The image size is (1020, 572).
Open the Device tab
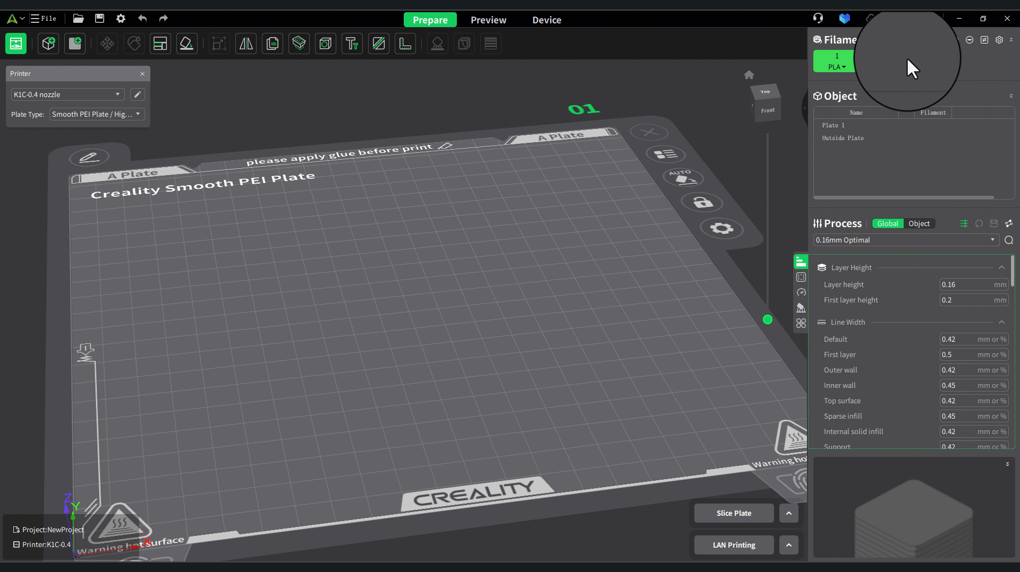tap(547, 20)
